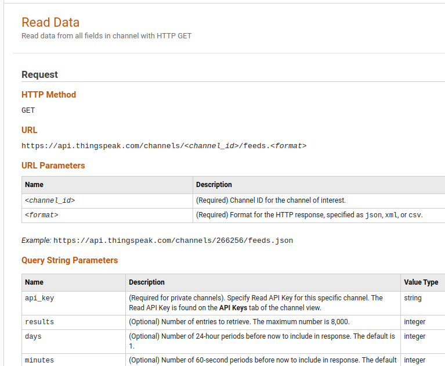Click the GET method text
Viewport: 445px width, 366px height.
click(28, 110)
